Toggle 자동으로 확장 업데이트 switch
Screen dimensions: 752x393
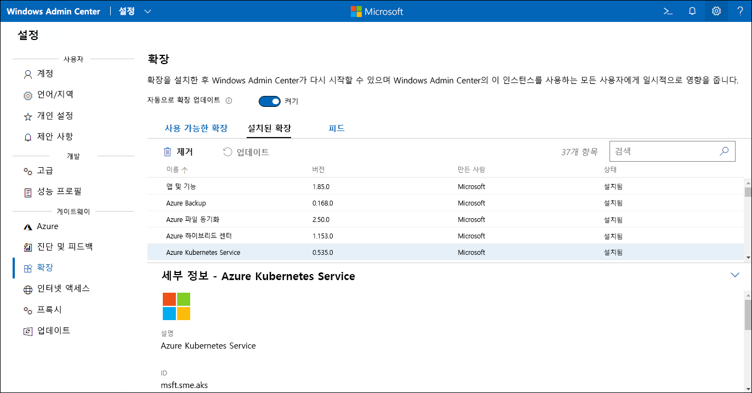coord(270,101)
